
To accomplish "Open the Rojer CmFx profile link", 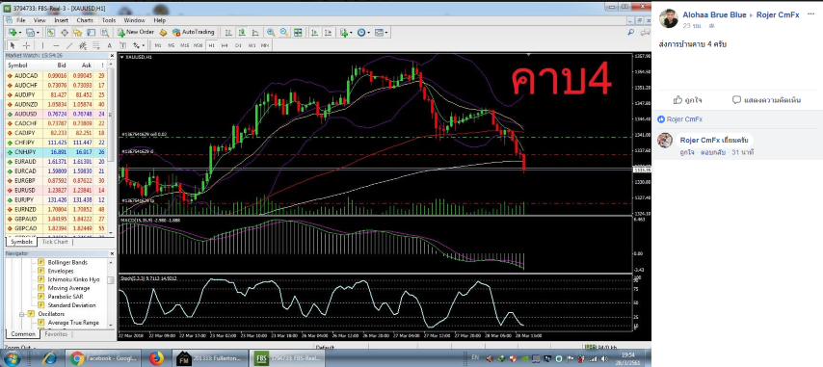I will tap(778, 14).
